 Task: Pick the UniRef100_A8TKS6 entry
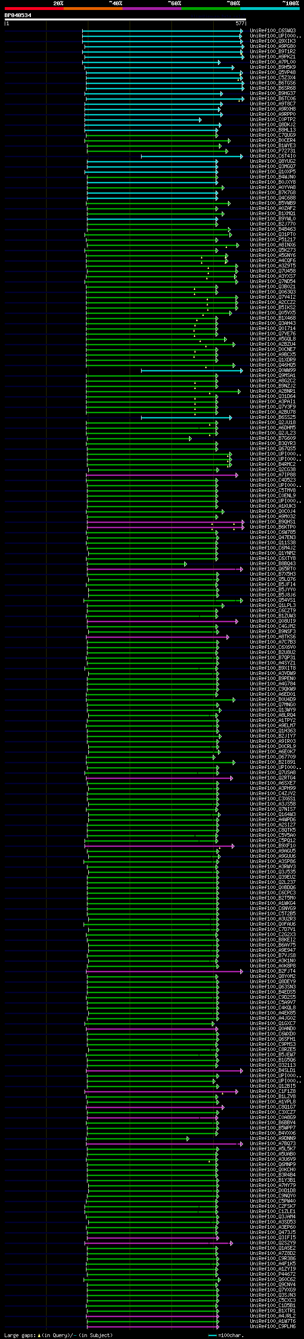(273, 637)
